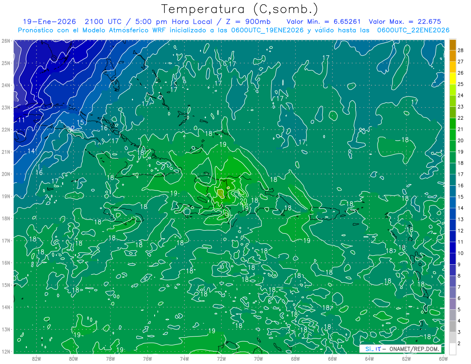This screenshot has height=364, width=471.
Task: Click the 80W longitude axis label
Action: click(73, 359)
